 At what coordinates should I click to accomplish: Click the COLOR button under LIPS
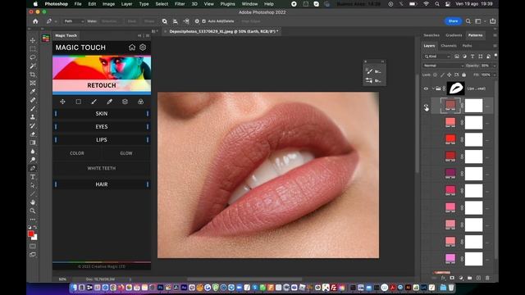(x=77, y=153)
